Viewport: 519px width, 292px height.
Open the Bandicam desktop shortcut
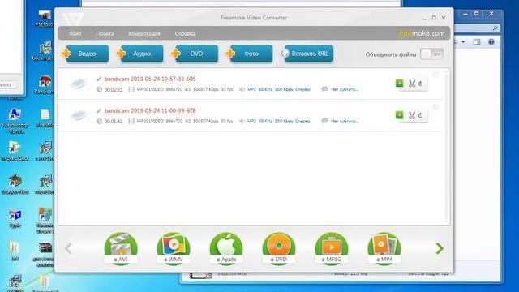pos(45,85)
